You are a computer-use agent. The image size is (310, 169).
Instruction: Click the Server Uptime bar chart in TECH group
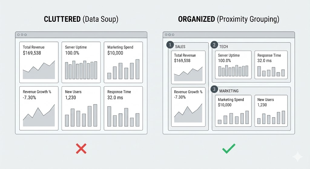click(x=233, y=71)
